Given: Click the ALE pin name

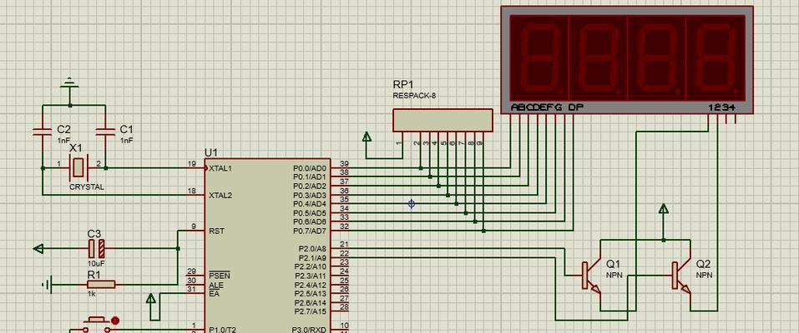Looking at the screenshot, I should [x=216, y=286].
